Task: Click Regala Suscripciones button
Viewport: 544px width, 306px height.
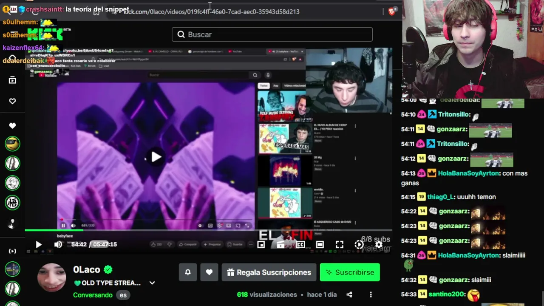Action: coord(269,272)
